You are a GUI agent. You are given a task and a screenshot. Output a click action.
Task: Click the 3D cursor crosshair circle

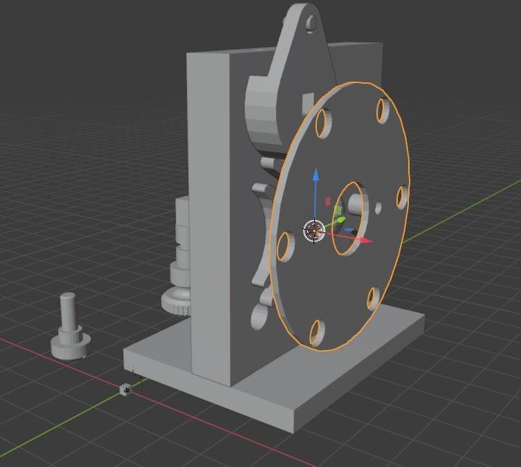[314, 231]
